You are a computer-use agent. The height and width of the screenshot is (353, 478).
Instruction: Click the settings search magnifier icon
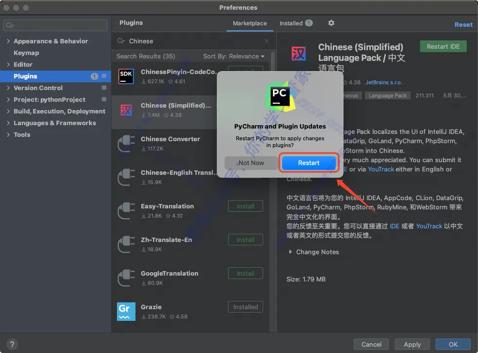click(10, 25)
